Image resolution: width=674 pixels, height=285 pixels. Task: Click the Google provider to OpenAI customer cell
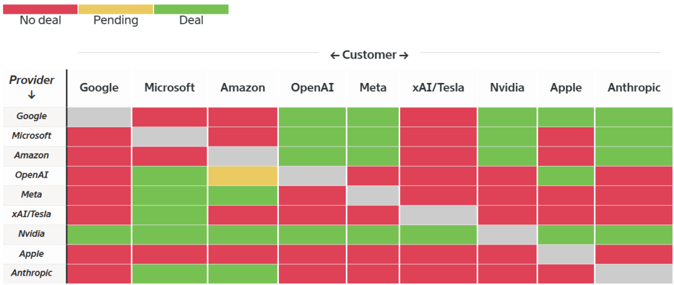tap(312, 117)
